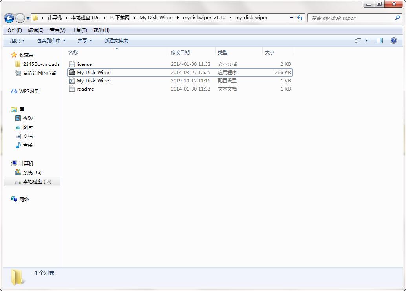This screenshot has width=406, height=291.
Task: Navigate to PC下载网 in address bar
Action: 119,18
